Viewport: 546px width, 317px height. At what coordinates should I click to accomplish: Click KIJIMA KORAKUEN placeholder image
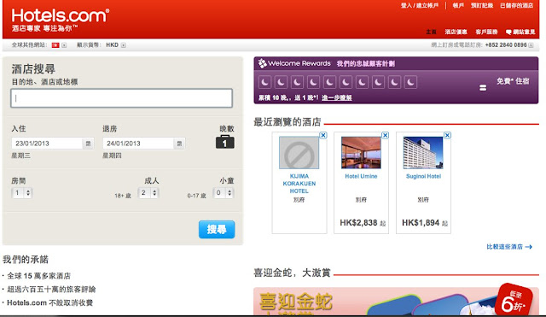click(x=299, y=153)
